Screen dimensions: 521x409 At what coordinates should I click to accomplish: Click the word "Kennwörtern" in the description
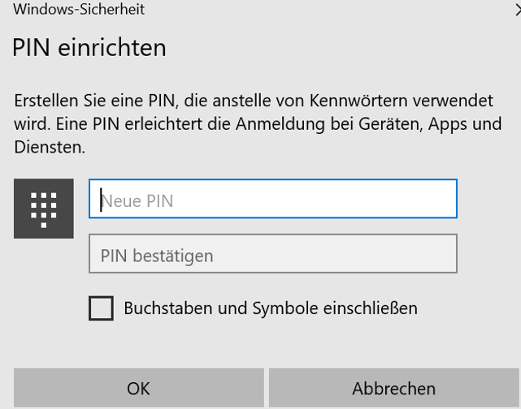[x=352, y=103]
